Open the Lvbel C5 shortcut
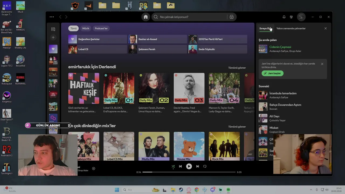 98,49
